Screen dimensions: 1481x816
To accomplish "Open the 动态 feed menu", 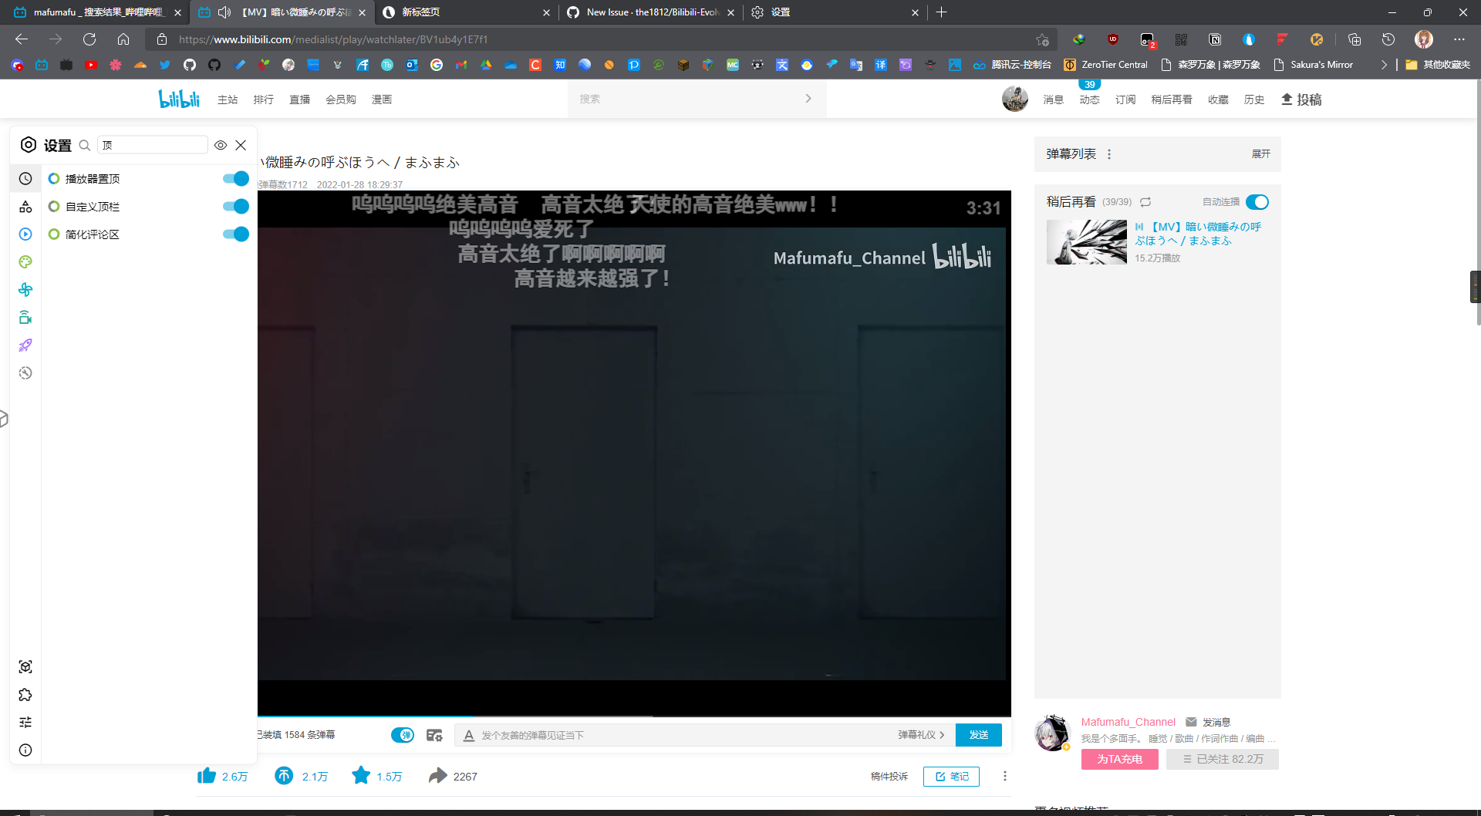I will pos(1089,99).
